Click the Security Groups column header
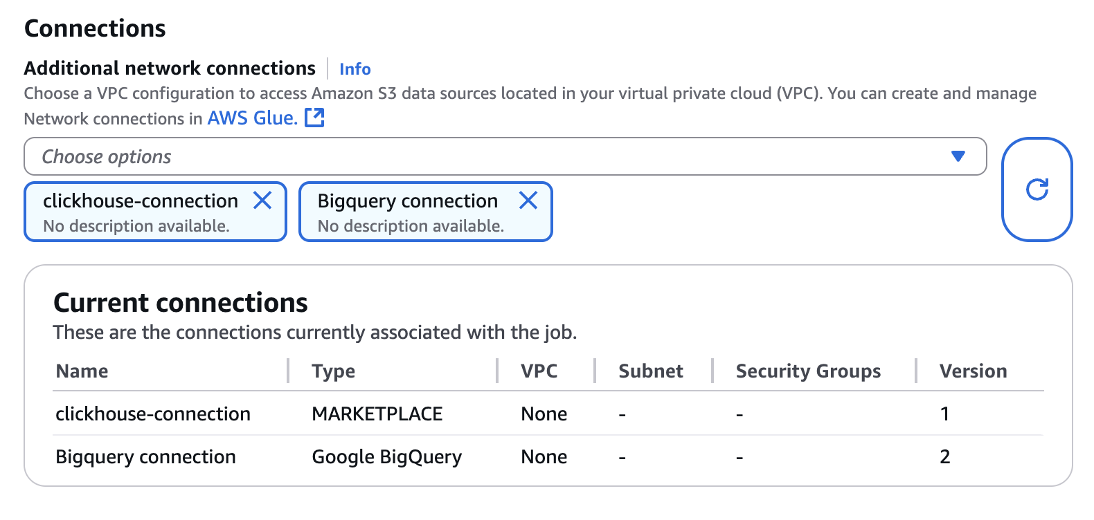Screen dimensions: 1094x520 (x=808, y=371)
